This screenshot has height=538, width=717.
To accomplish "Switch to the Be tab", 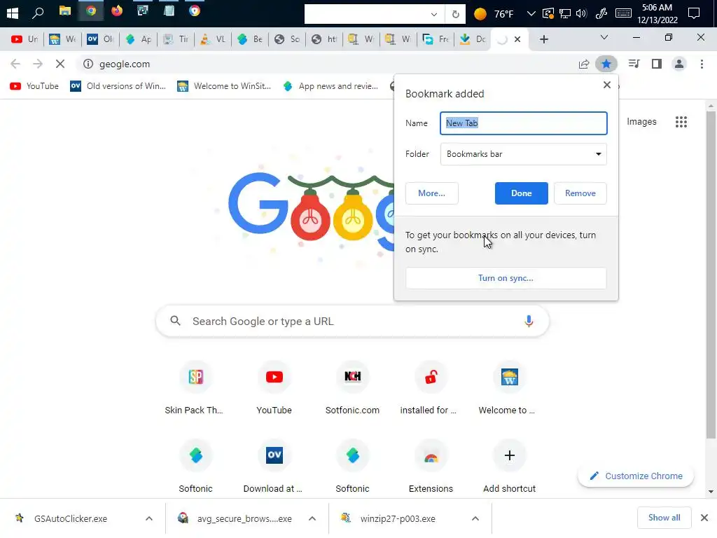I will [x=251, y=39].
